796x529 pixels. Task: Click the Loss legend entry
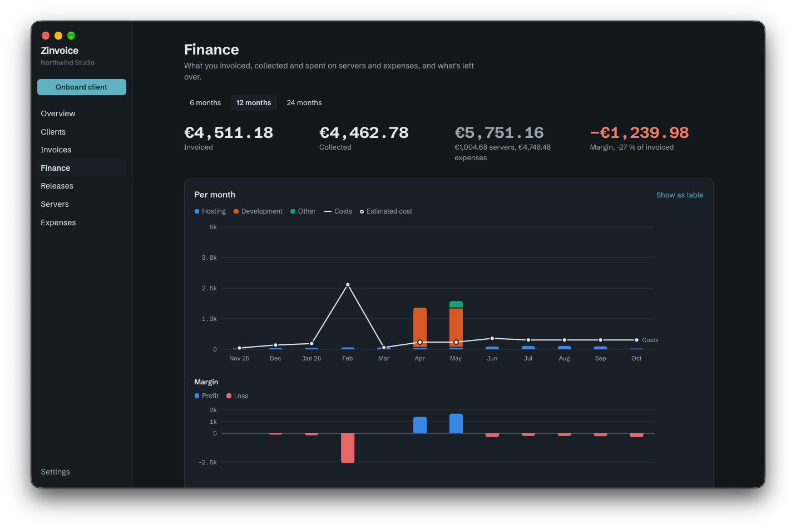(x=238, y=396)
